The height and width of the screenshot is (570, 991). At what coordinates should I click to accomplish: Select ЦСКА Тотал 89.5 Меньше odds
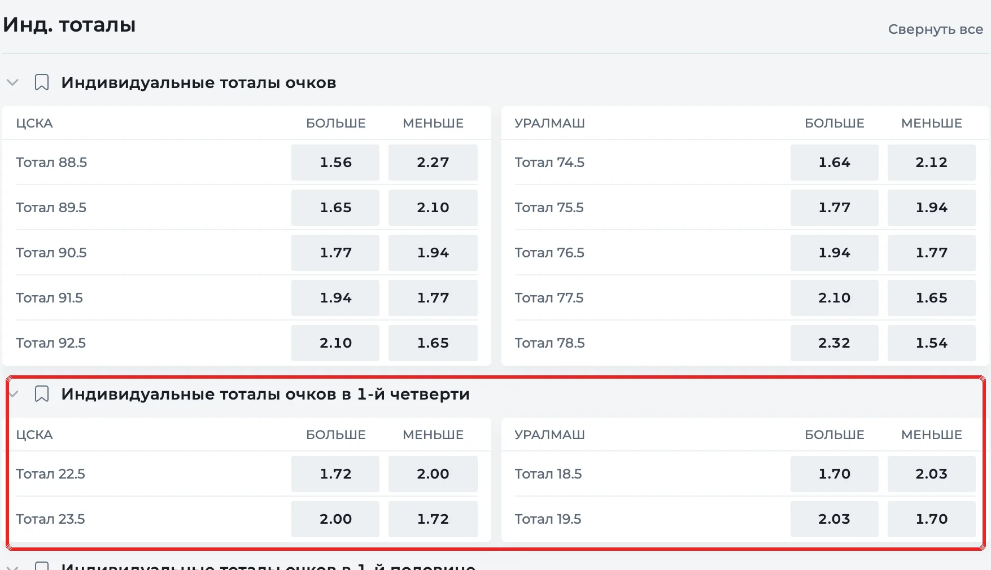coord(433,208)
